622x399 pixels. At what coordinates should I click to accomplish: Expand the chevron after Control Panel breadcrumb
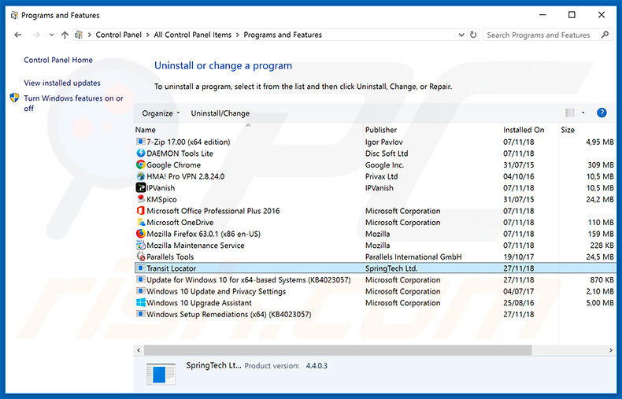tap(147, 35)
